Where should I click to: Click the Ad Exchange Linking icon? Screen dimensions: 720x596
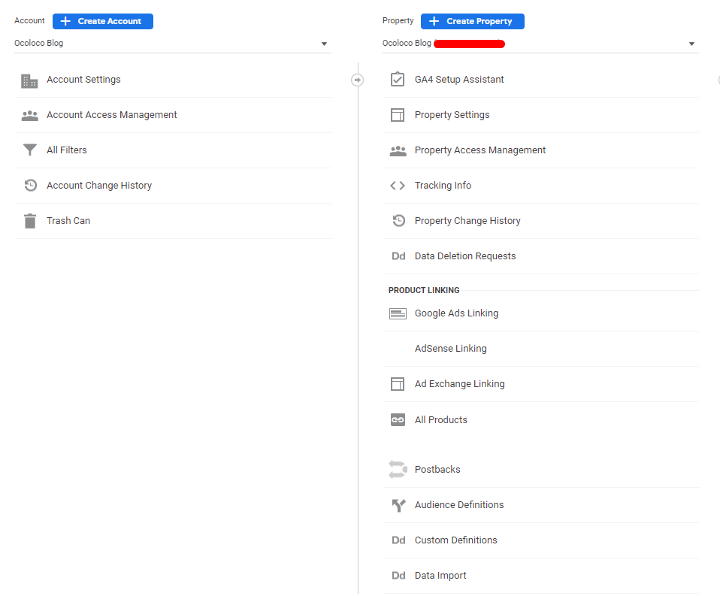pos(397,384)
